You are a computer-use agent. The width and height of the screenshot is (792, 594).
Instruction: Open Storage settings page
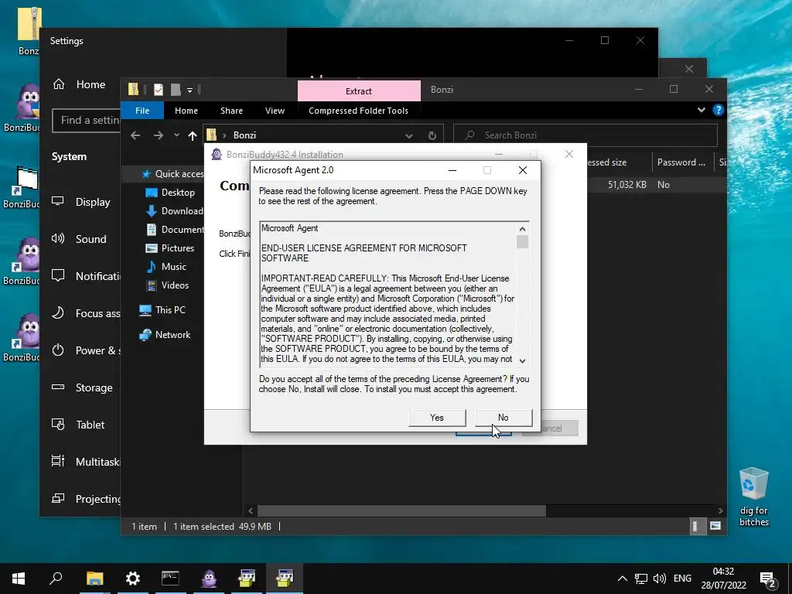pos(82,387)
